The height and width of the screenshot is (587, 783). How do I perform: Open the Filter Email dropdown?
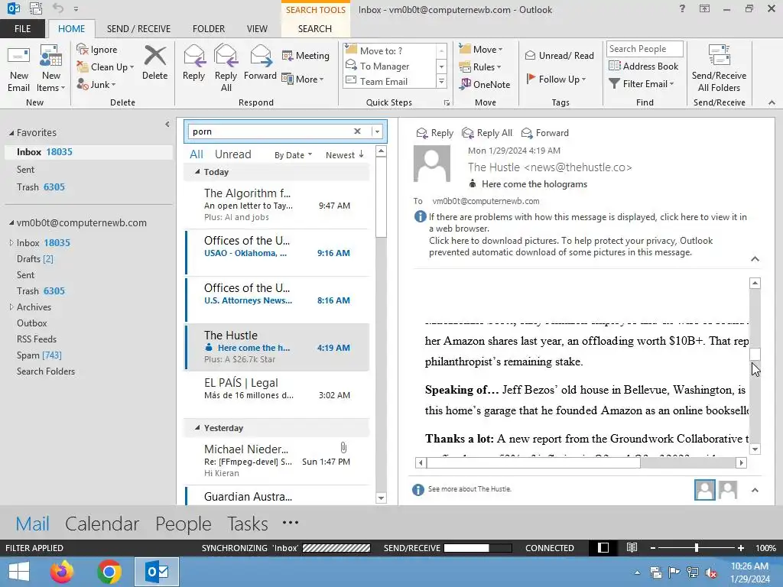pyautogui.click(x=642, y=84)
